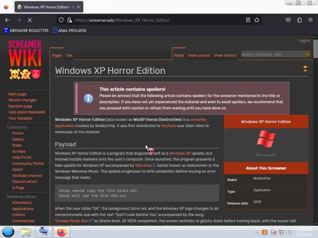Click the orange Java tray icon
Screen dimensions: 318x238
(265, 232)
